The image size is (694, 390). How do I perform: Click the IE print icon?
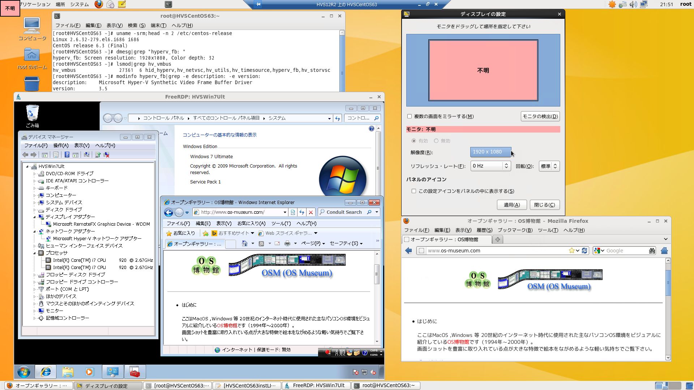point(287,243)
